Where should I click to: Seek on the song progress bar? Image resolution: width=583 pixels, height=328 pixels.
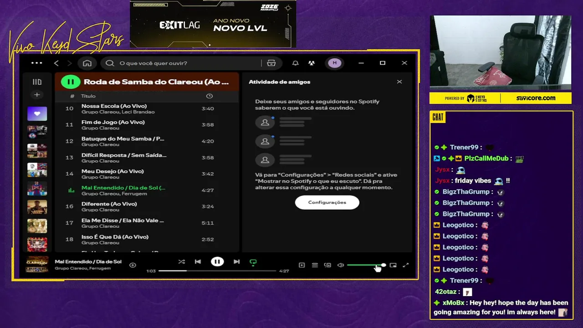pos(217,271)
